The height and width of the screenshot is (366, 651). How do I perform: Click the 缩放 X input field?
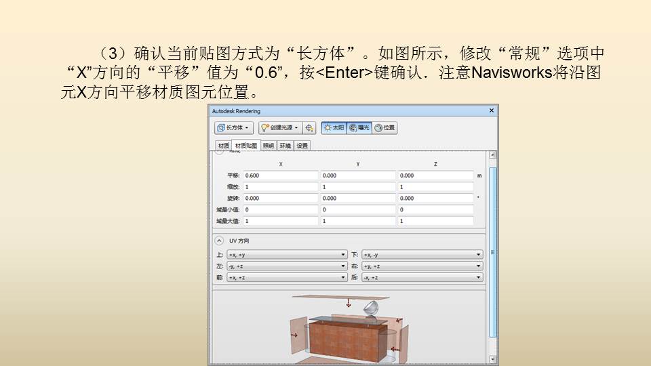pyautogui.click(x=281, y=187)
